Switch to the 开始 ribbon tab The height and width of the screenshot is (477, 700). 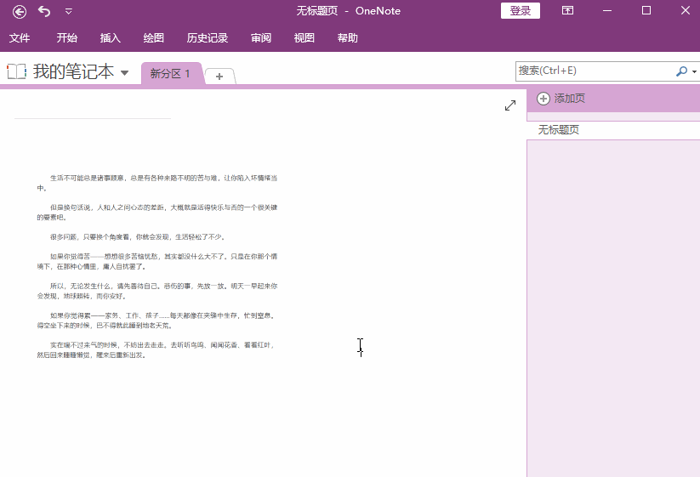tap(67, 38)
